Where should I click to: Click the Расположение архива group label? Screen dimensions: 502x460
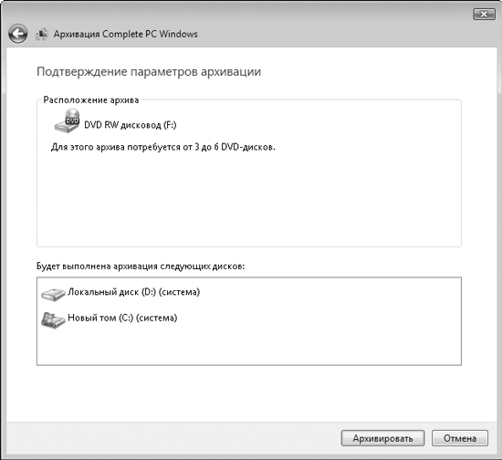pyautogui.click(x=91, y=100)
